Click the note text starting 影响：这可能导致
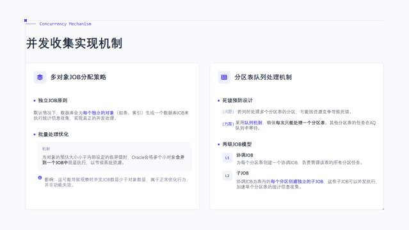 coord(116,182)
